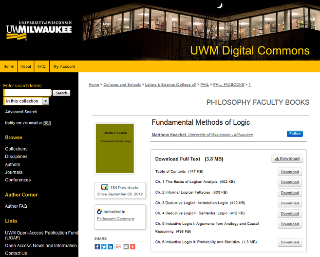Share on Facebook icon
This screenshot has width=320, height=257.
(97, 247)
